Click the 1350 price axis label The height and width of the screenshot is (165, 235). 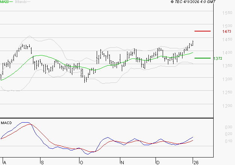click(227, 66)
